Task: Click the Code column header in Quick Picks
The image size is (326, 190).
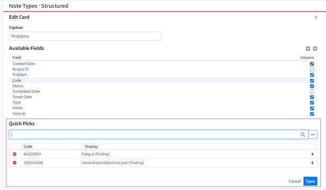Action: tap(28, 147)
